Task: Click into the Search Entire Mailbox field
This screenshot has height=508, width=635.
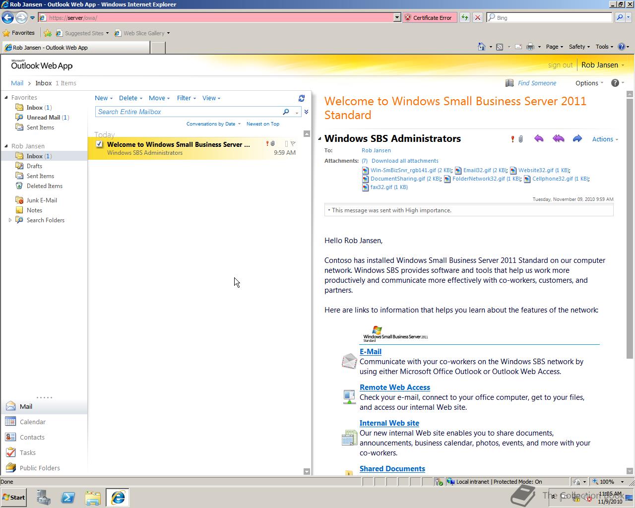Action: click(189, 112)
